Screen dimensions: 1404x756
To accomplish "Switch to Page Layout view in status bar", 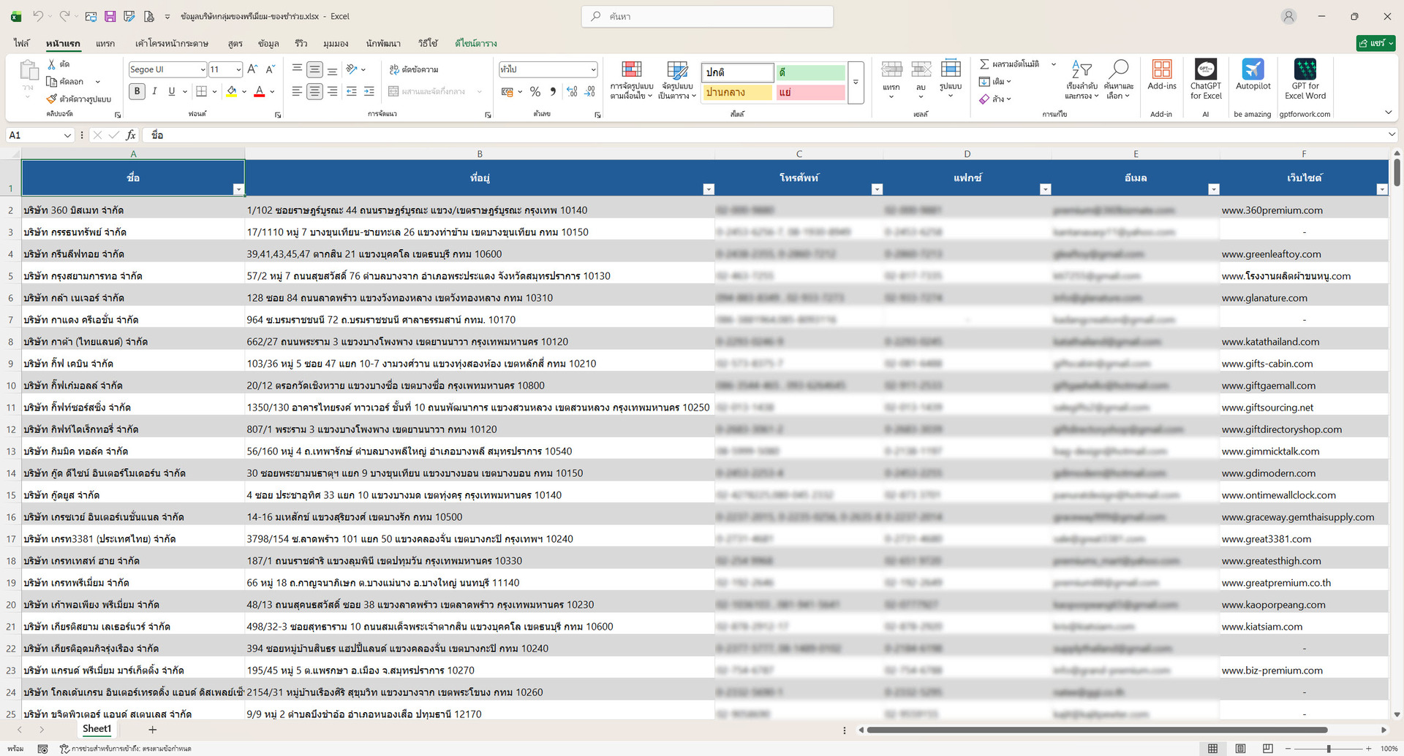I will [1240, 749].
